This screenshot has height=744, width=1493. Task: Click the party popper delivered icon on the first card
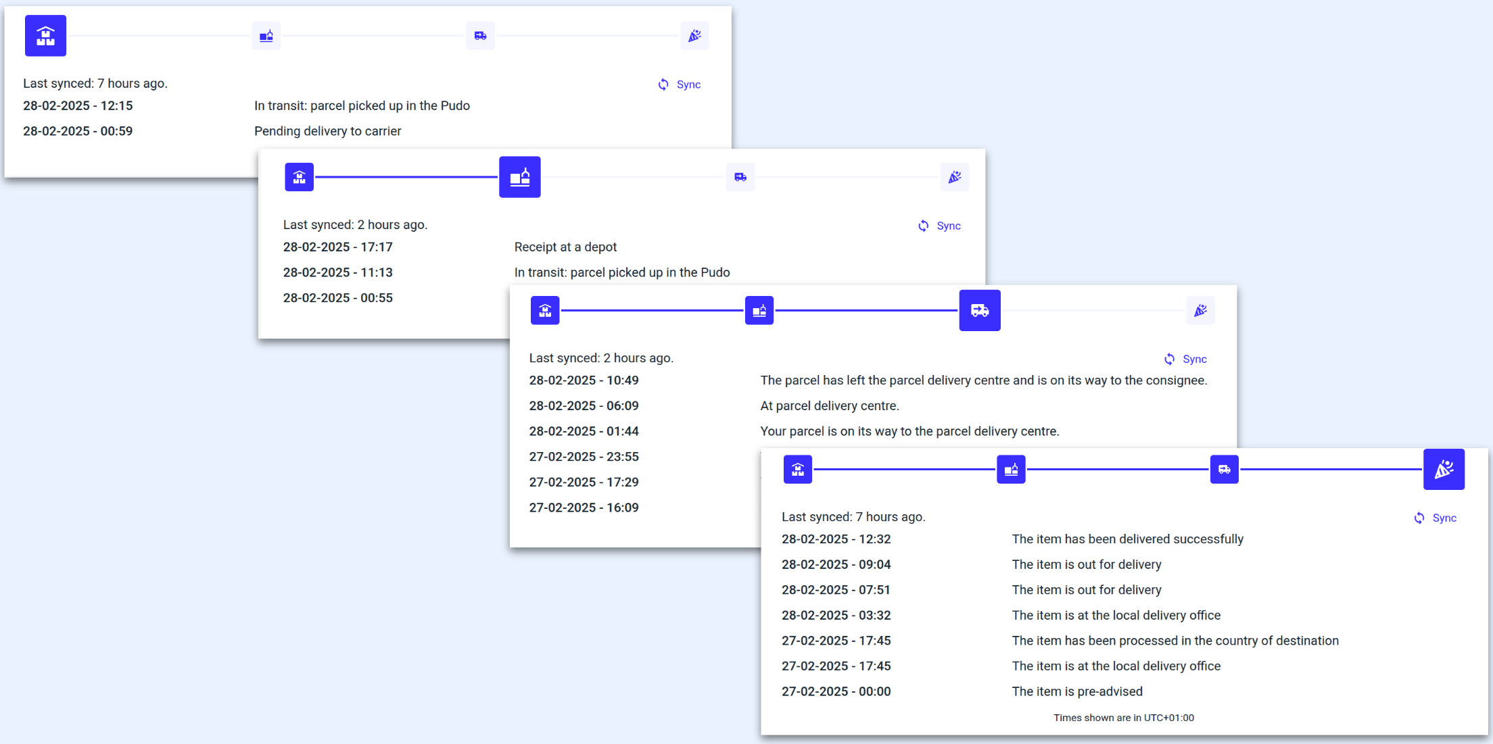pos(695,35)
